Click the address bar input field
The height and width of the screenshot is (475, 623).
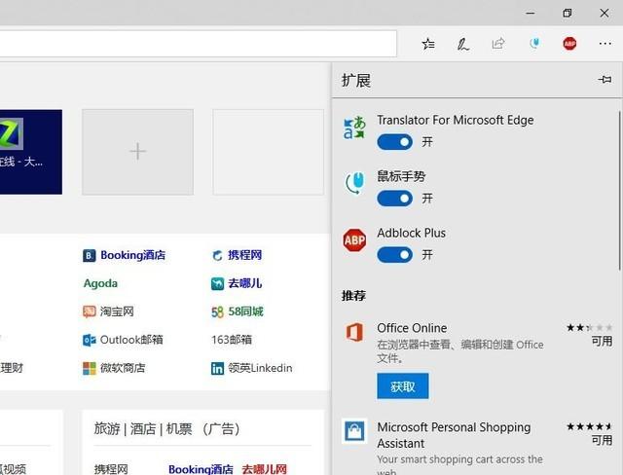pos(199,44)
